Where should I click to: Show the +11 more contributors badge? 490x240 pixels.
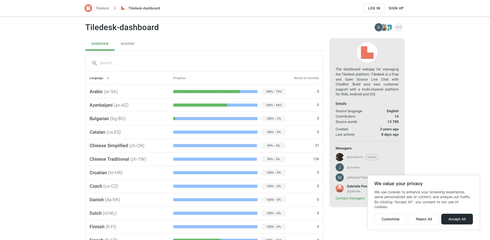[399, 27]
